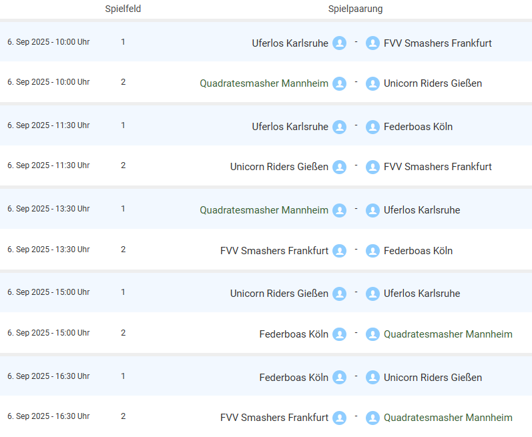The width and height of the screenshot is (532, 437).
Task: Click avatar icon beside Quadratesmasher Mannheim at 10:00
Action: pos(339,83)
